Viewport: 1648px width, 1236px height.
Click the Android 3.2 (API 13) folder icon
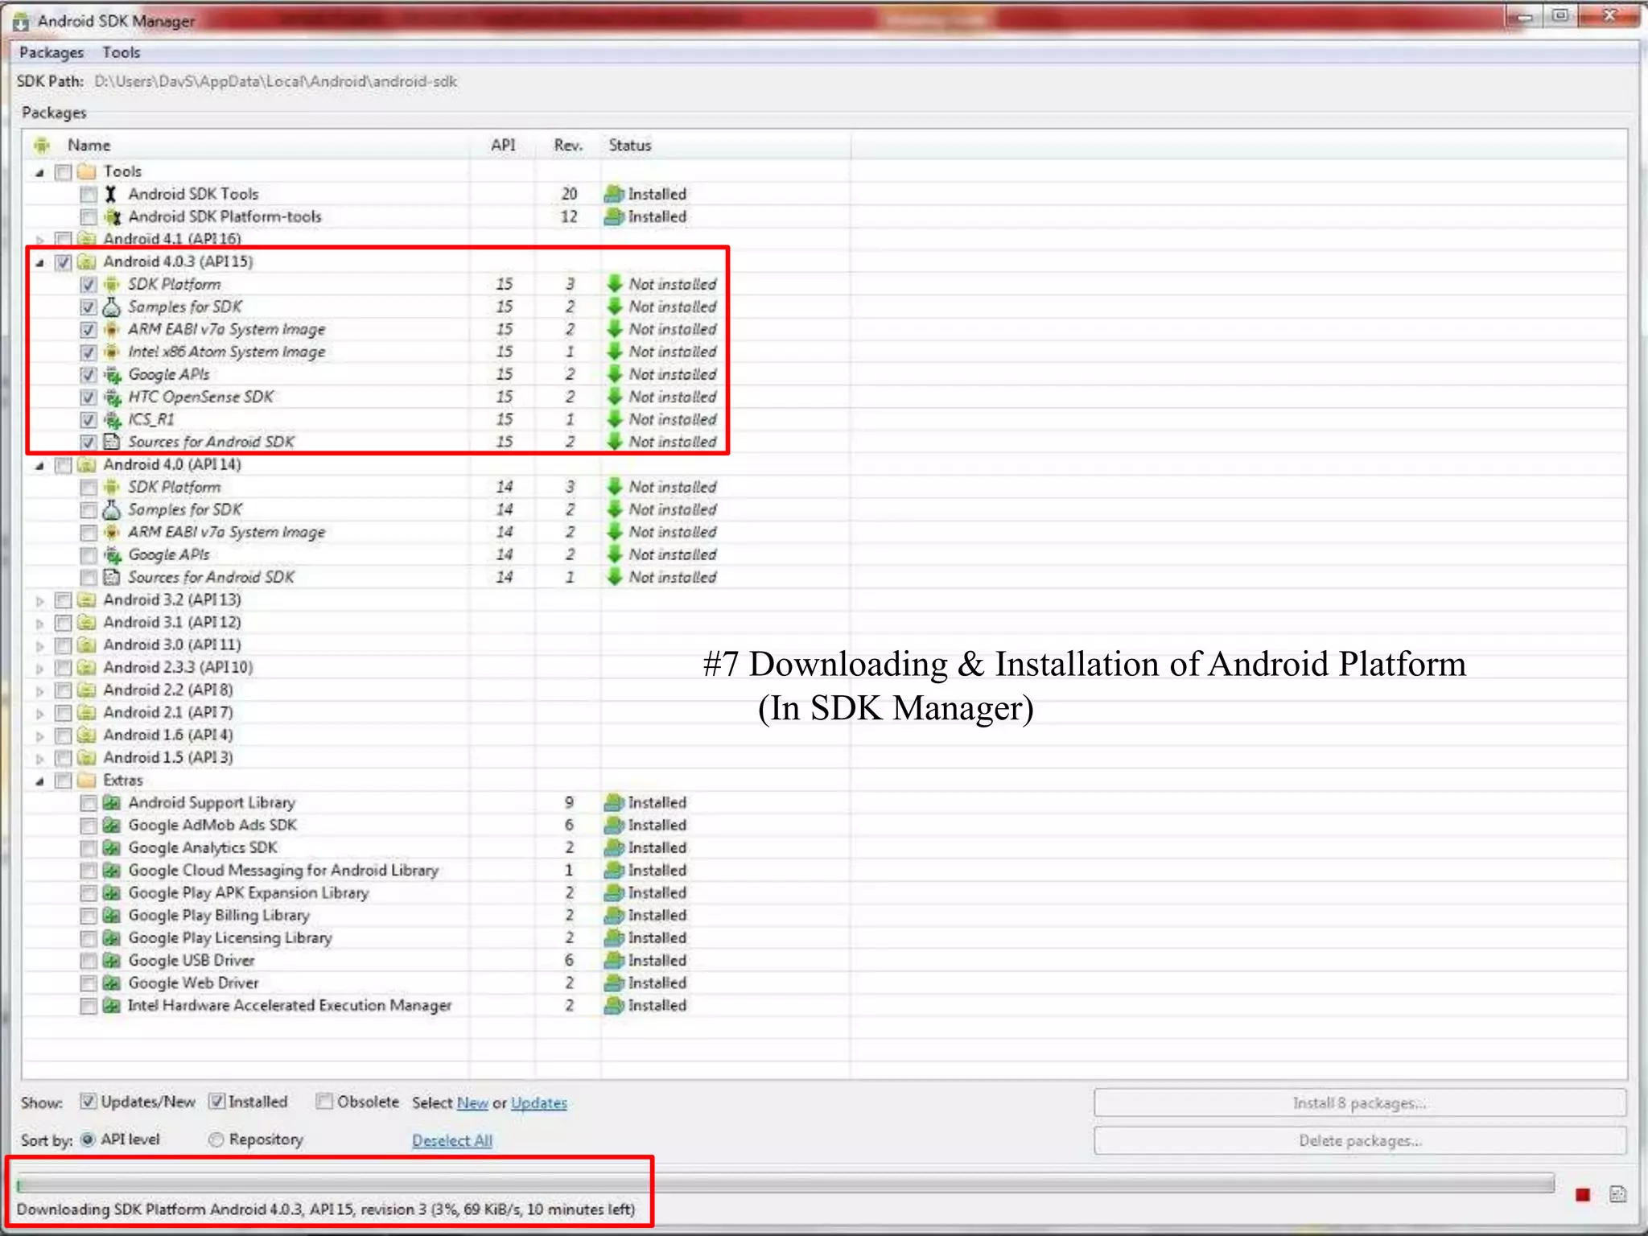(87, 599)
